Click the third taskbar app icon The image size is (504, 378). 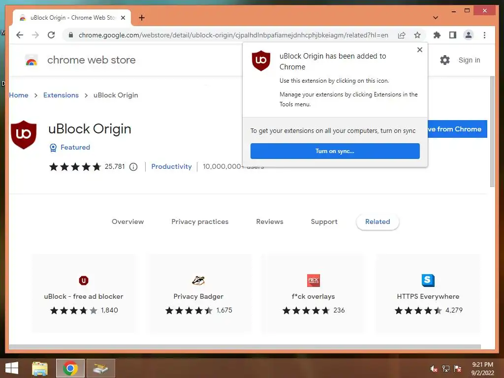click(x=101, y=368)
